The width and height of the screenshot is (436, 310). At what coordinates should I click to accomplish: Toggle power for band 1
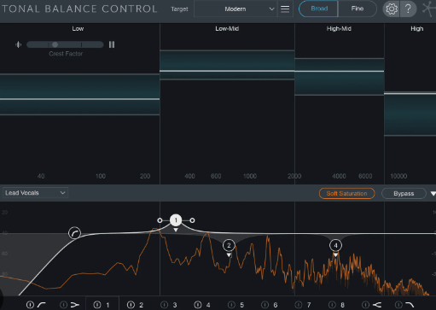click(97, 305)
